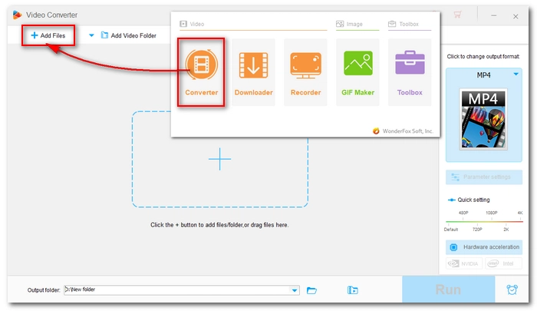Click the WonderFox Soft, Inc. link
This screenshot has width=537, height=311.
[403, 131]
